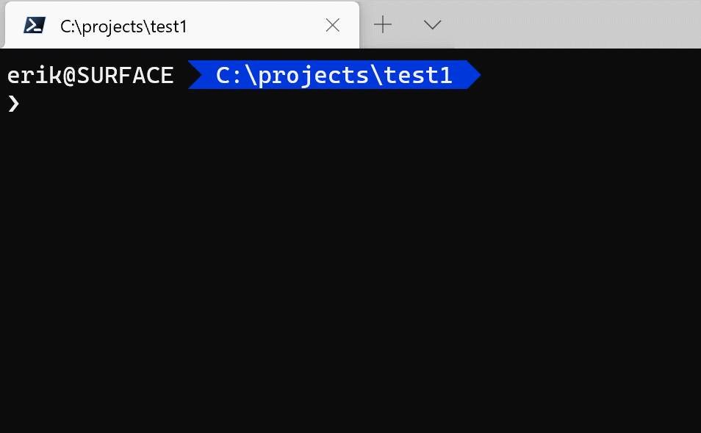Close the C:\projects\test1 tab
Viewport: 701px width, 433px height.
tap(332, 26)
